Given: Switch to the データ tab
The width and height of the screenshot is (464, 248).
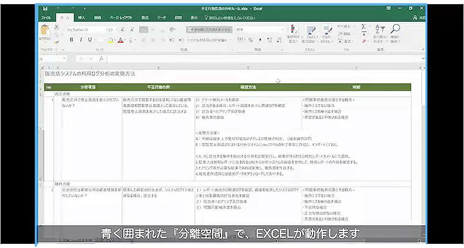Looking at the screenshot, I should (161, 18).
